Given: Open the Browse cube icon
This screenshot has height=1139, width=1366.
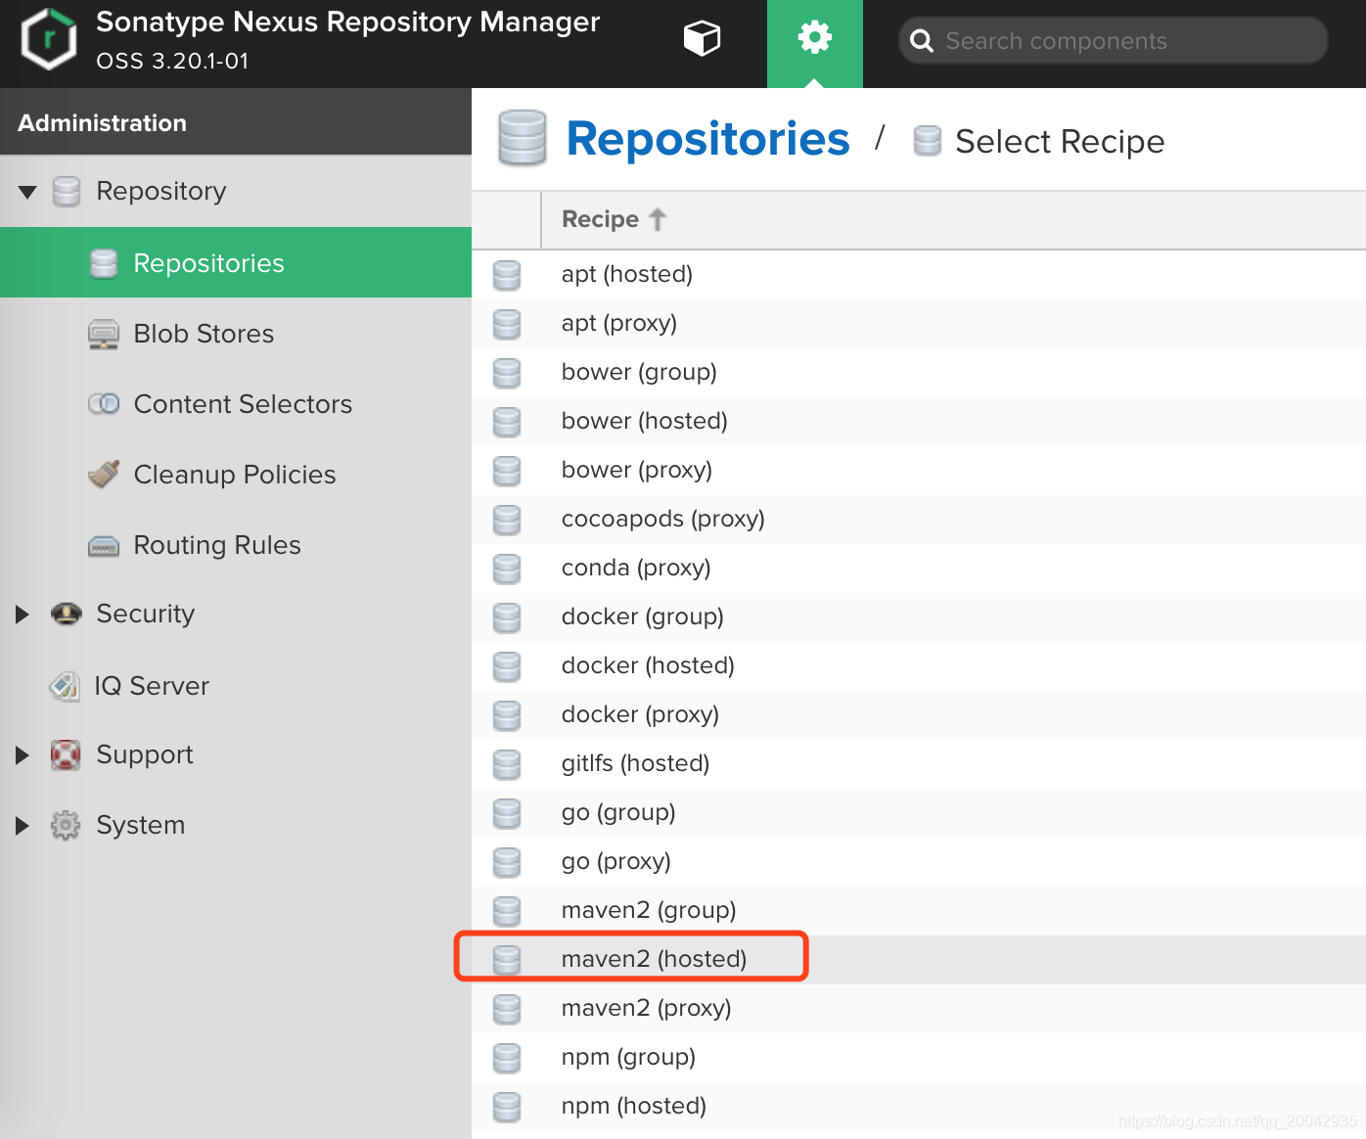Looking at the screenshot, I should click(x=702, y=39).
